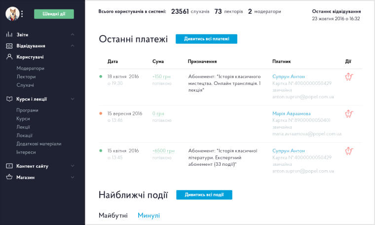The height and width of the screenshot is (225, 375).
Task: Click the Користувачі person icon
Action: (x=9, y=57)
